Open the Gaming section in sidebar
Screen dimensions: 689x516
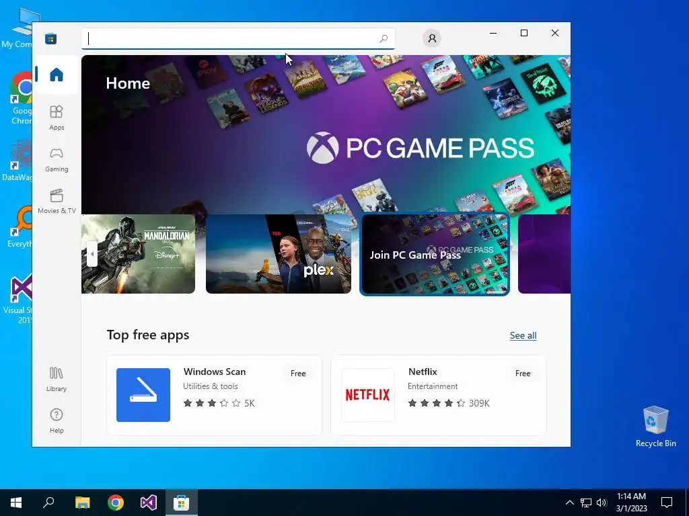click(57, 159)
